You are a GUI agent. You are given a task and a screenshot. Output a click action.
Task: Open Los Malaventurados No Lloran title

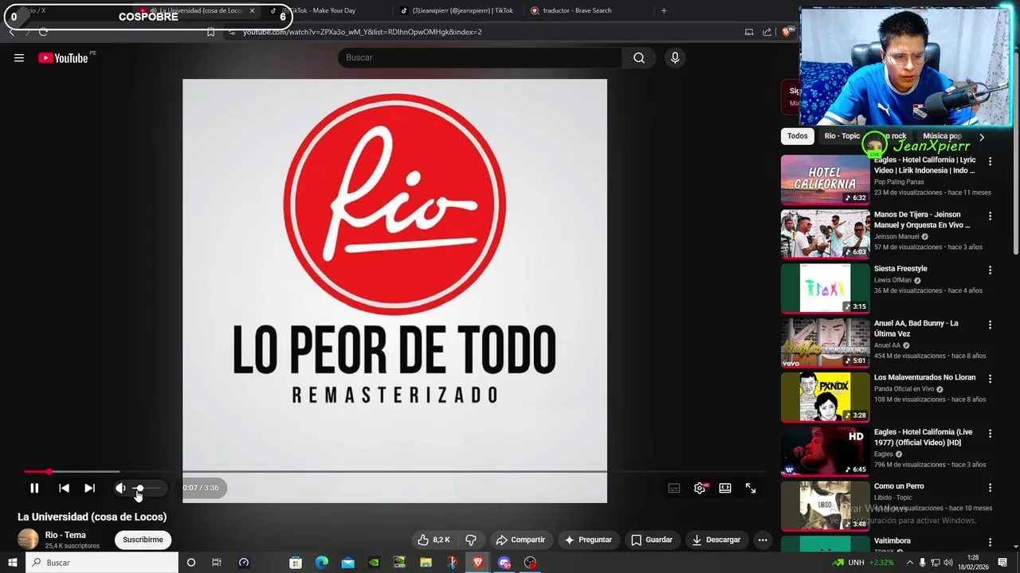click(x=924, y=378)
